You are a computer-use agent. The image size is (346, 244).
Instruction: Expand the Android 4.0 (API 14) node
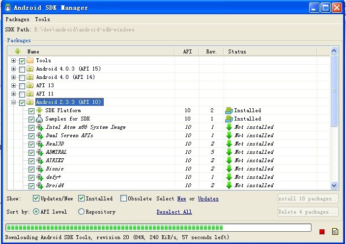point(13,77)
